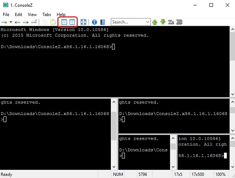Open the Help menu
Image resolution: width=235 pixels, height=178 pixels.
point(61,14)
